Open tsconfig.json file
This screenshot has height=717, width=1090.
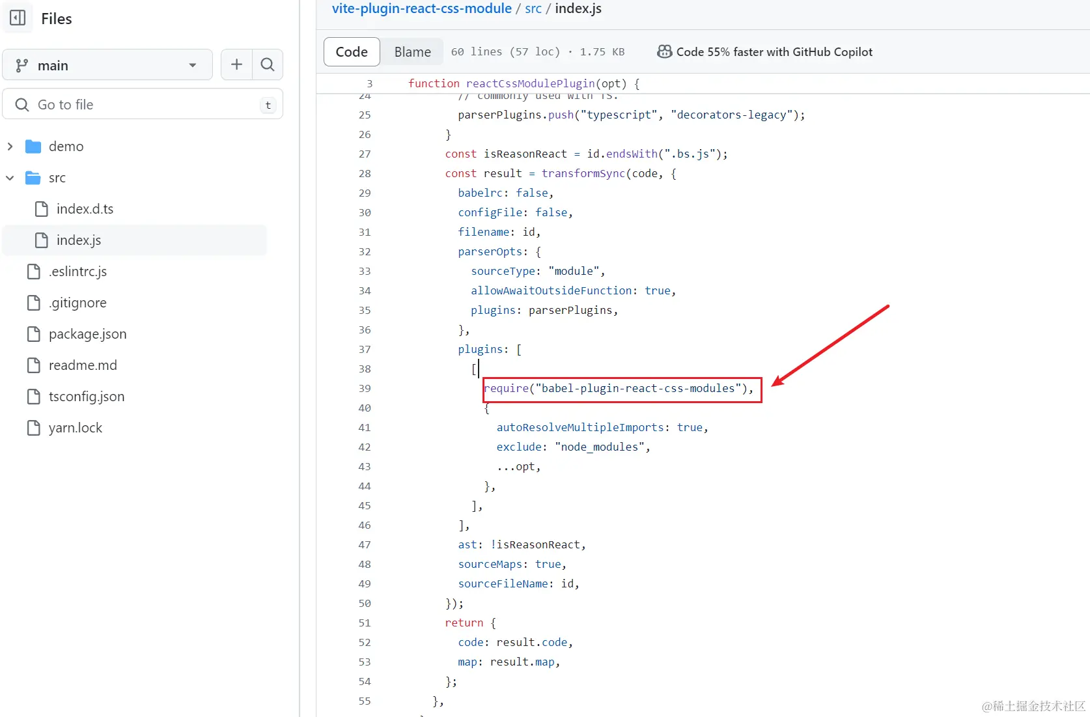[86, 397]
